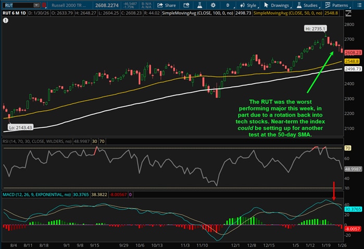
Task: Open the Patterns menu
Action: pos(337,5)
